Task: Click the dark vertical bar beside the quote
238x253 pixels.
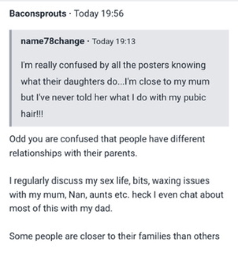Action: tap(11, 78)
